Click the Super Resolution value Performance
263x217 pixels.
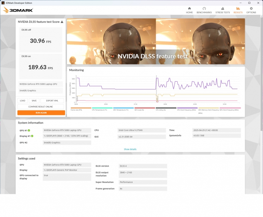143,182
